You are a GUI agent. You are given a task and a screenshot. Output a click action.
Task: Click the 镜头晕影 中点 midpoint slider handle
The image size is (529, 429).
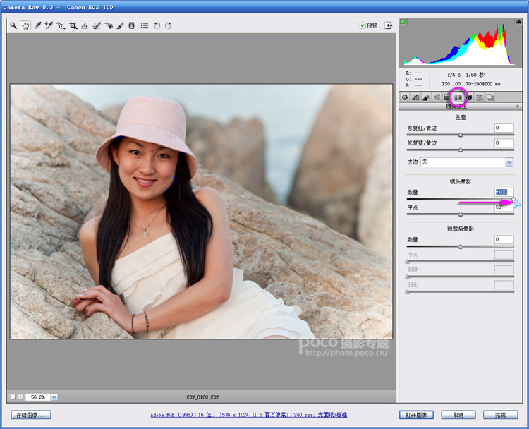(x=461, y=214)
